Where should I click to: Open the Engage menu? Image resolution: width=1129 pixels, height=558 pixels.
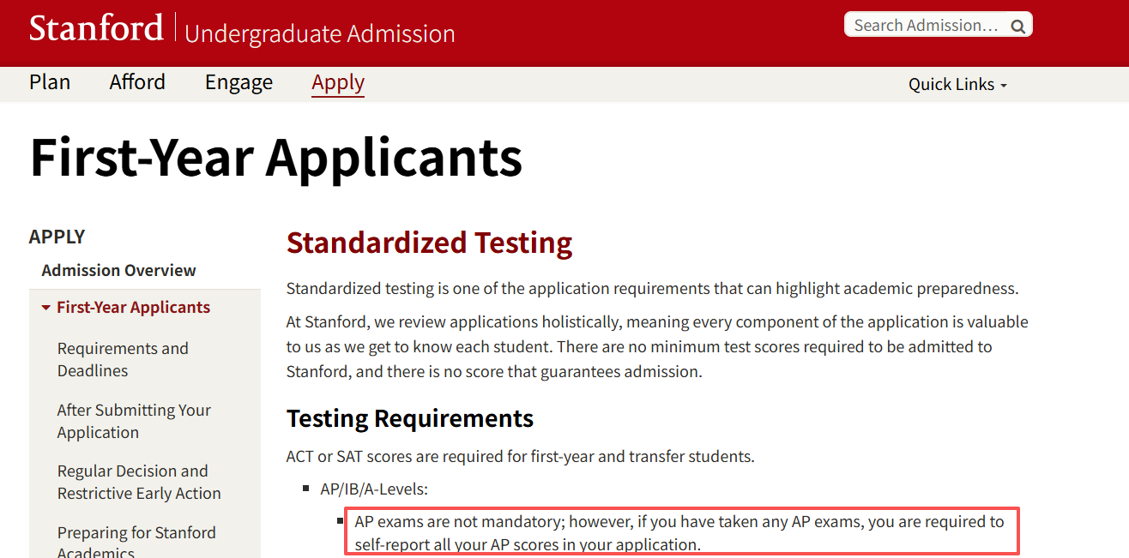click(x=238, y=82)
